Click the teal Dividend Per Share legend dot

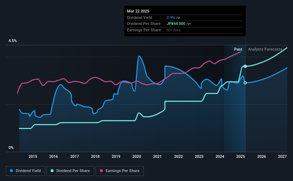[52, 171]
